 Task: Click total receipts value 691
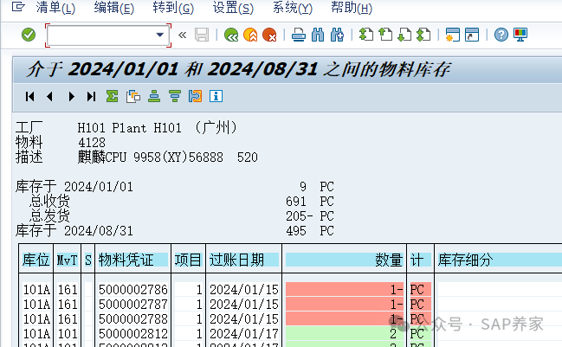point(295,202)
